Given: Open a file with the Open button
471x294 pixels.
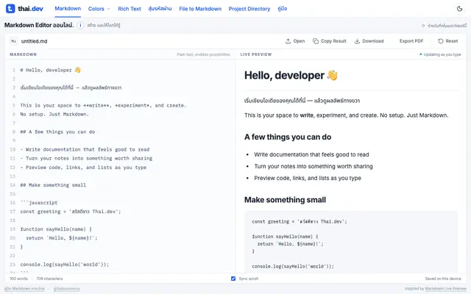Looking at the screenshot, I should point(295,41).
